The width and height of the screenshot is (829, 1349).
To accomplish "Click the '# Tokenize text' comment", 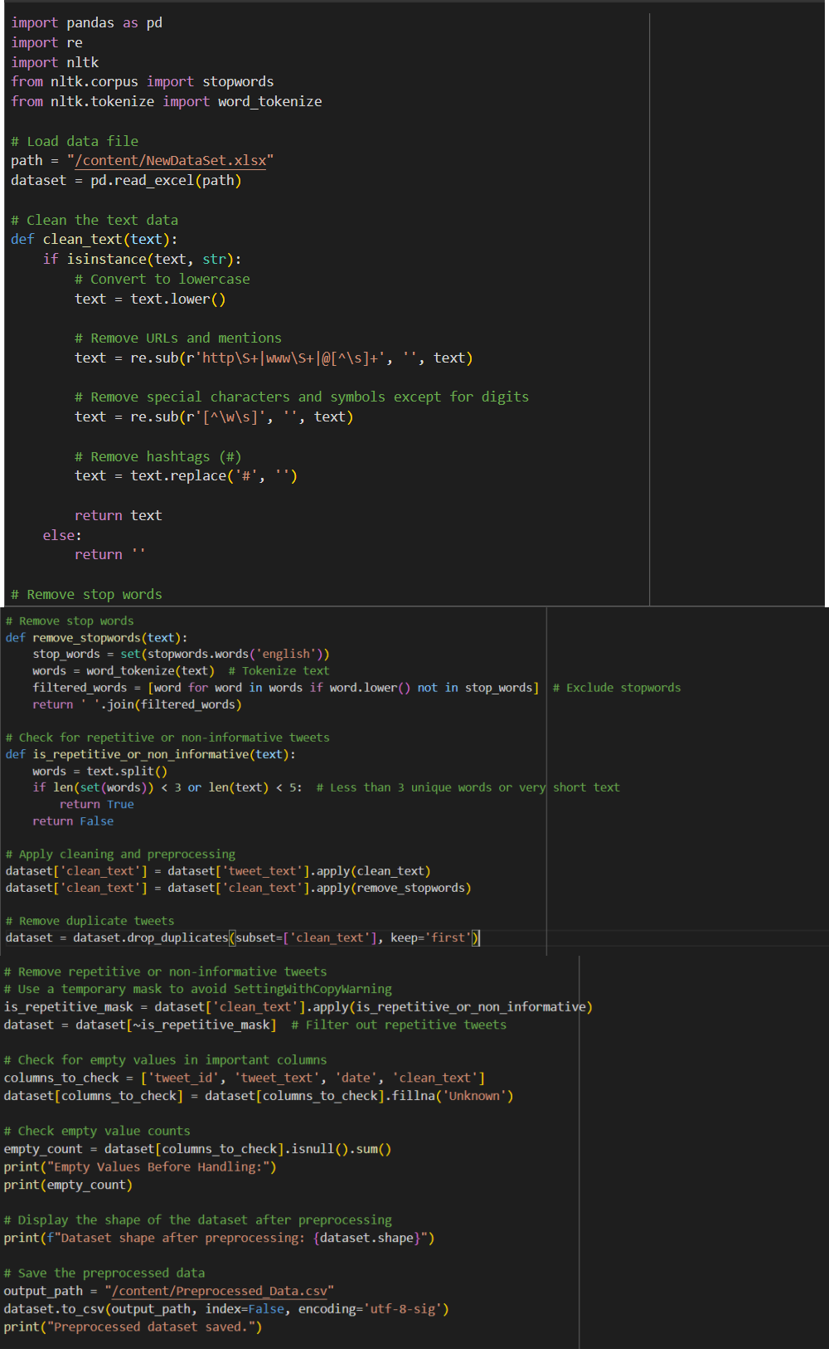I will pyautogui.click(x=279, y=671).
